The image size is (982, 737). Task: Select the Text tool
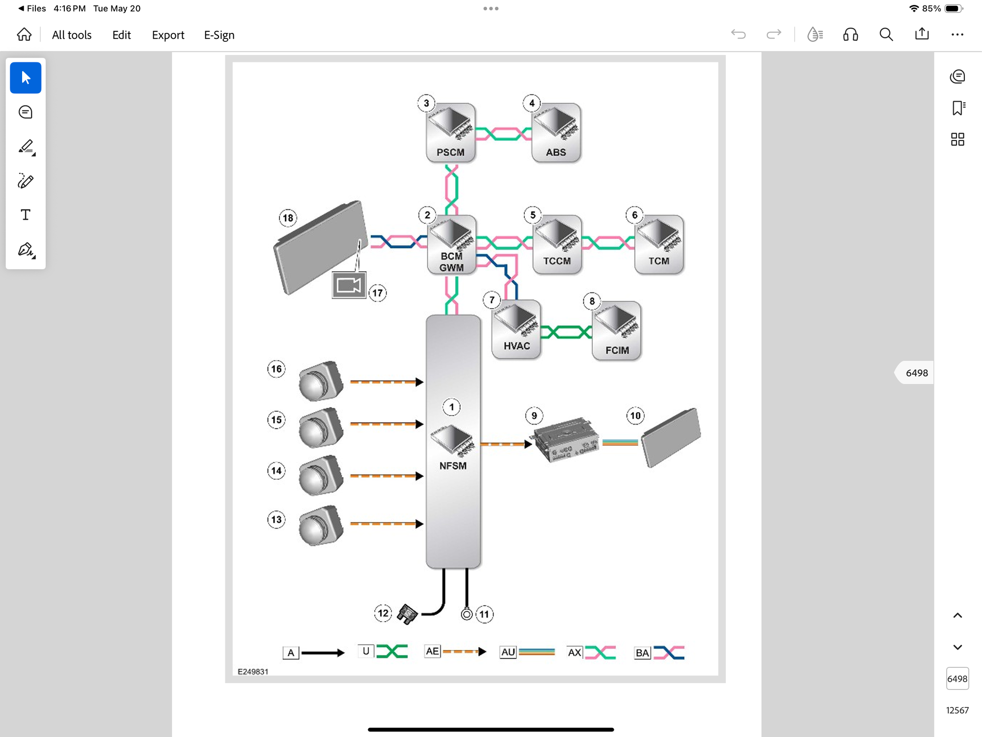[26, 215]
